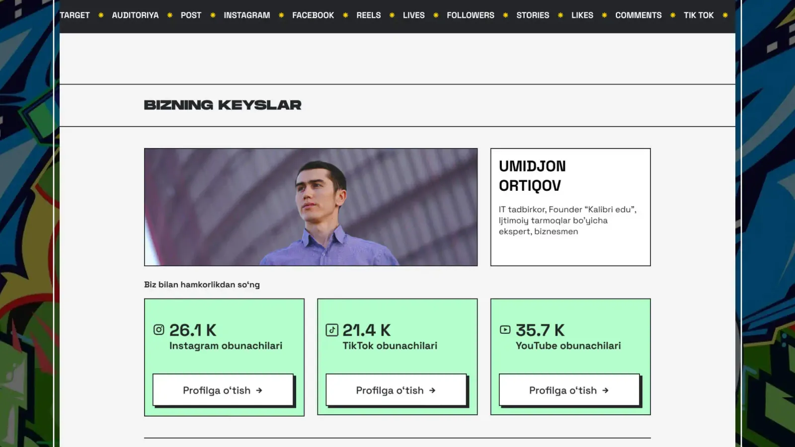
Task: Click the arrow in YouTube Profilga o'tish button
Action: pyautogui.click(x=605, y=390)
